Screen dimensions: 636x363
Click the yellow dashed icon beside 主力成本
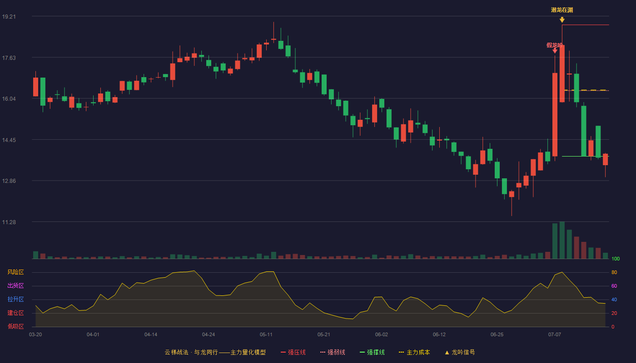tap(401, 353)
